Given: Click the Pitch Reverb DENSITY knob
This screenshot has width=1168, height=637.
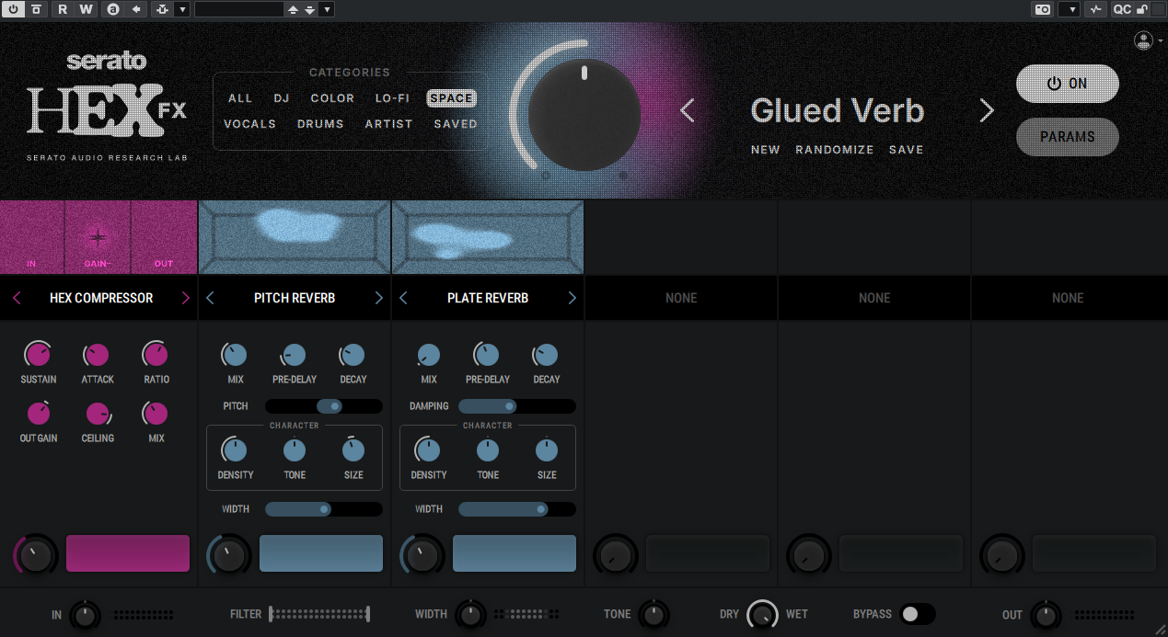Looking at the screenshot, I should (x=235, y=450).
